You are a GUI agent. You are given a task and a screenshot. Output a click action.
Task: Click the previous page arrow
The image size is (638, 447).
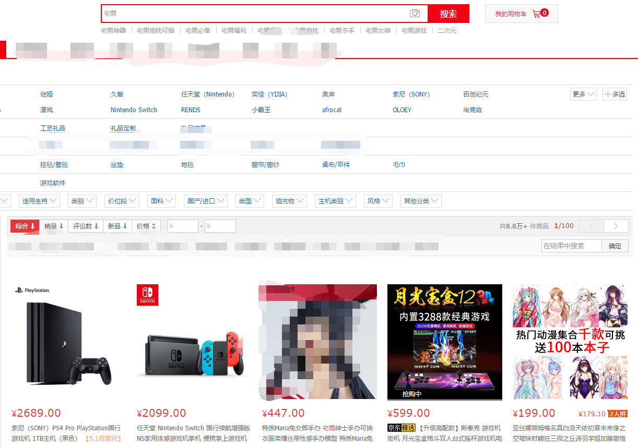590,226
